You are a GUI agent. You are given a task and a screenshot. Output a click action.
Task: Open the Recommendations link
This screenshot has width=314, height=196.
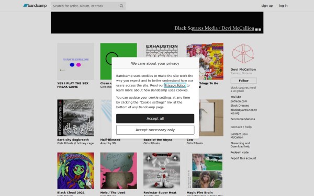tap(242, 119)
